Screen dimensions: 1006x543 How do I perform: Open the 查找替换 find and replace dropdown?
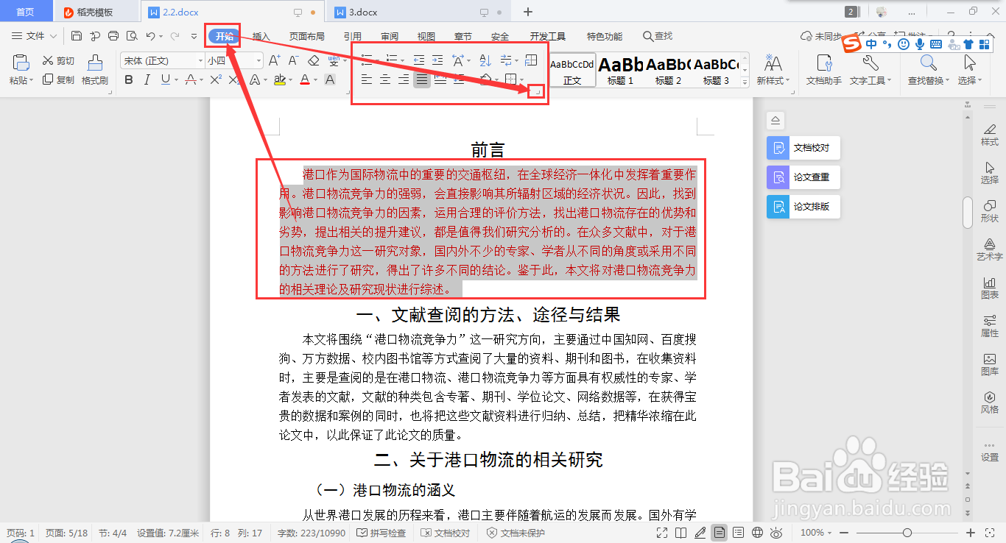point(929,70)
